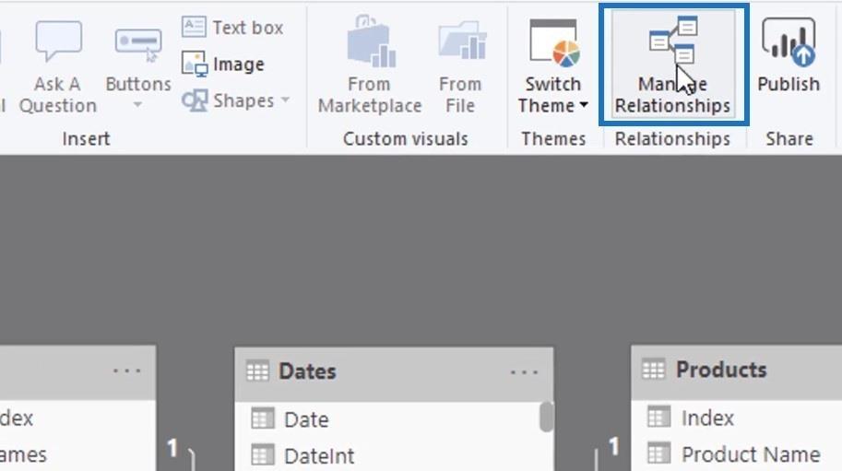This screenshot has height=471, width=842.
Task: Select the Product Name field
Action: point(750,454)
